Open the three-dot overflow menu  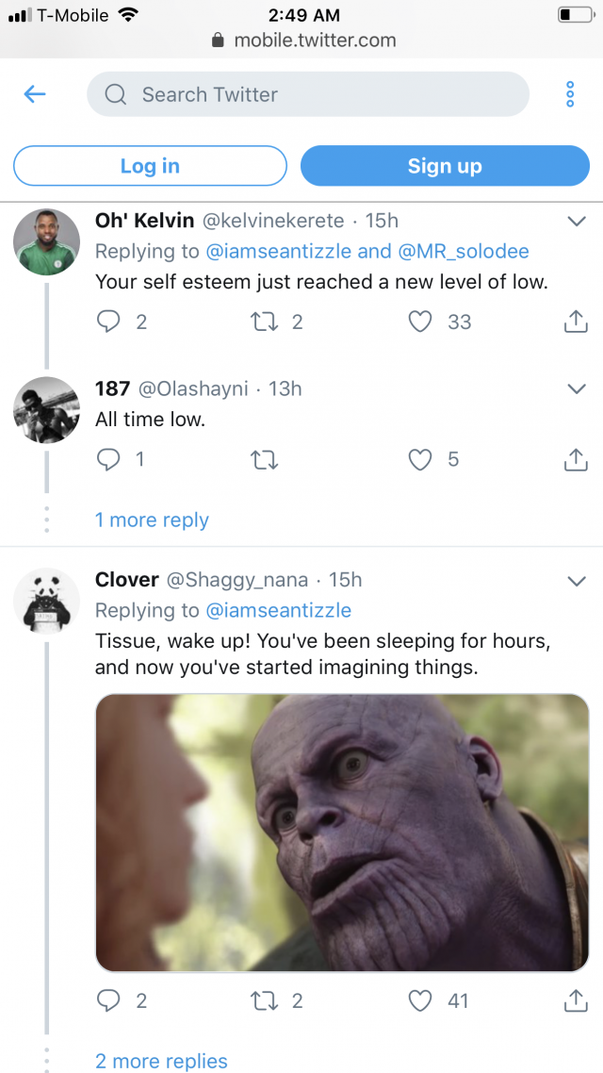(x=569, y=94)
